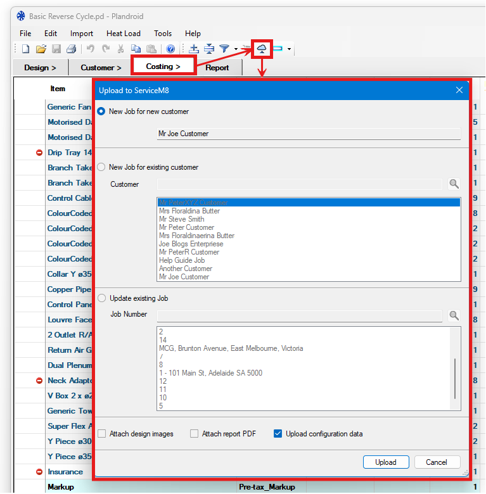Viewport: 486px width, 494px height.
Task: Click the cloud upload ServiceM8 icon
Action: pos(262,49)
